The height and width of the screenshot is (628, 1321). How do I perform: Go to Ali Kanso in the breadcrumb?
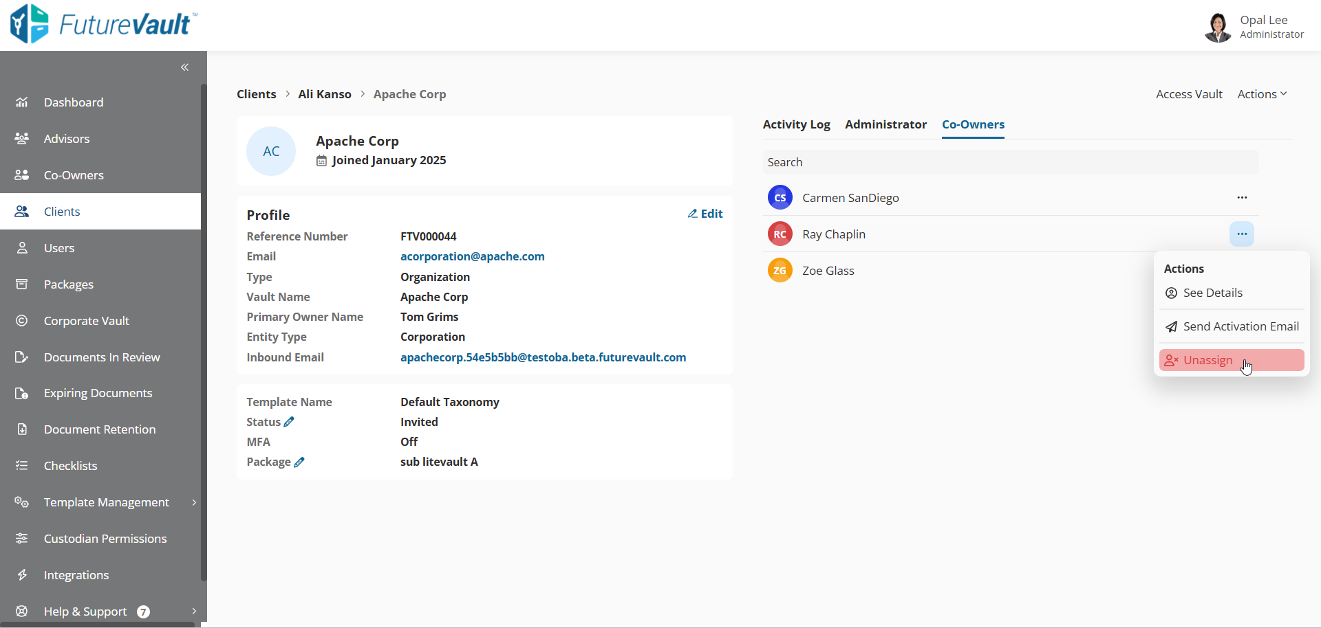point(325,94)
